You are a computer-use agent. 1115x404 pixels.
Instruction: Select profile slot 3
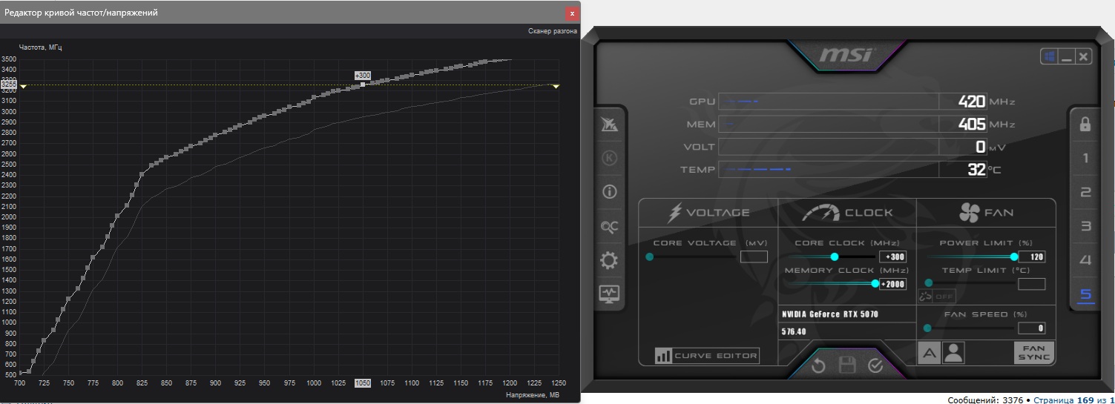(x=1085, y=226)
